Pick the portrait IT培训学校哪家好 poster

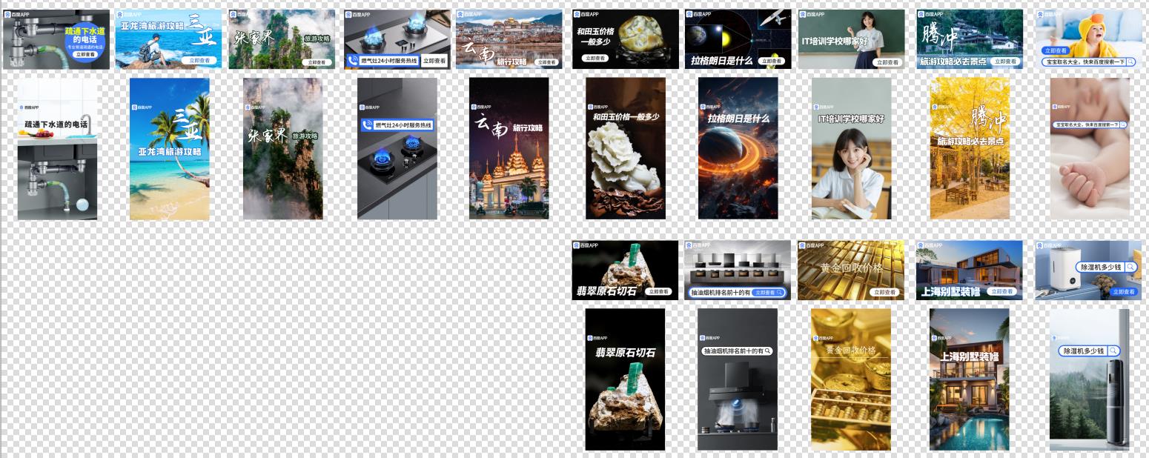pos(852,149)
